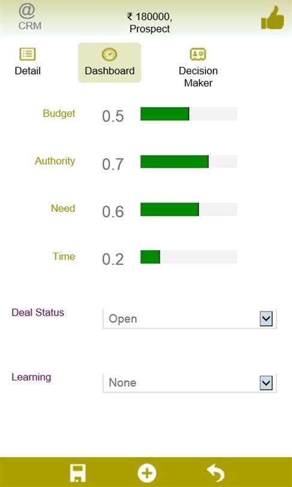Click the Decision Maker contact card icon

[x=198, y=54]
